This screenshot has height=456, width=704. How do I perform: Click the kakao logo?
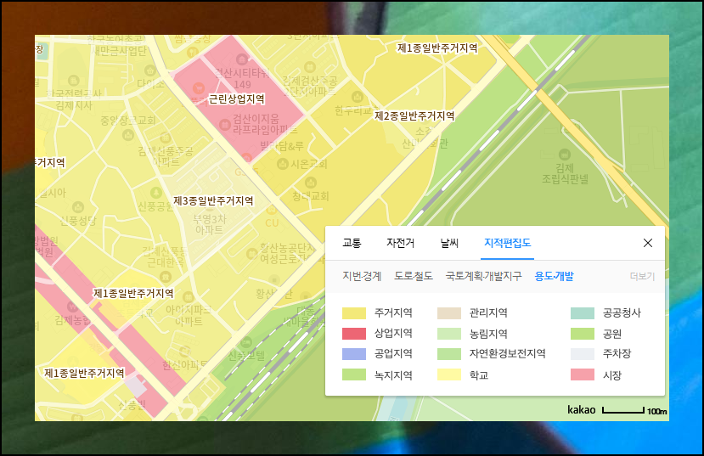(582, 410)
